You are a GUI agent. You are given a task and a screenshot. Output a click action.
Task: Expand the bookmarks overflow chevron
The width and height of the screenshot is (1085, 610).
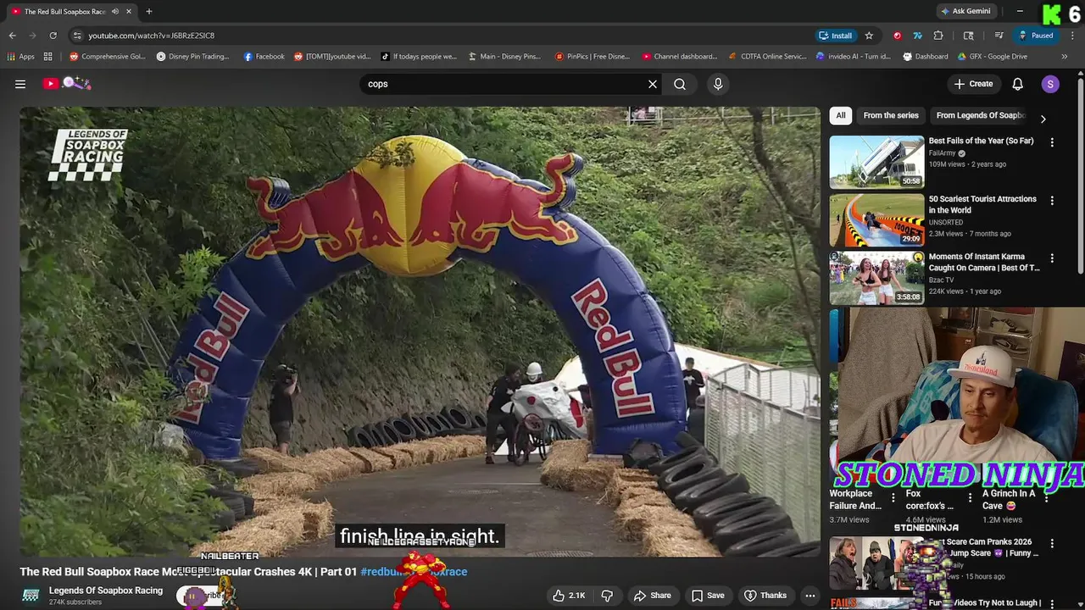click(x=1065, y=57)
